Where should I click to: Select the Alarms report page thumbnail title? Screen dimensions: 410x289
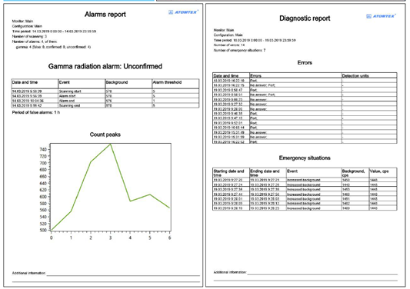[x=105, y=15]
